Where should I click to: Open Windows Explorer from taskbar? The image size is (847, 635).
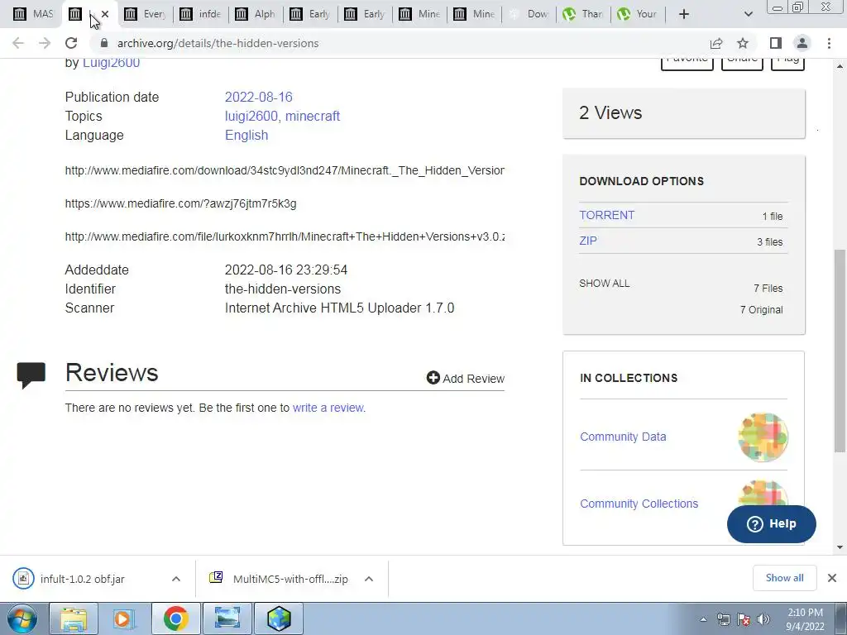pos(74,618)
